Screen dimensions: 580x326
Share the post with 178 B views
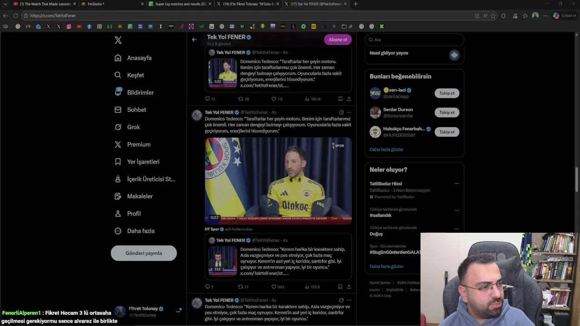349,287
